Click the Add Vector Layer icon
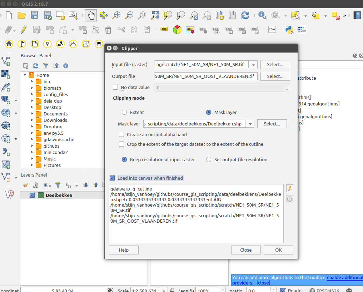Screen dimensions: 363x292 pos(6,61)
